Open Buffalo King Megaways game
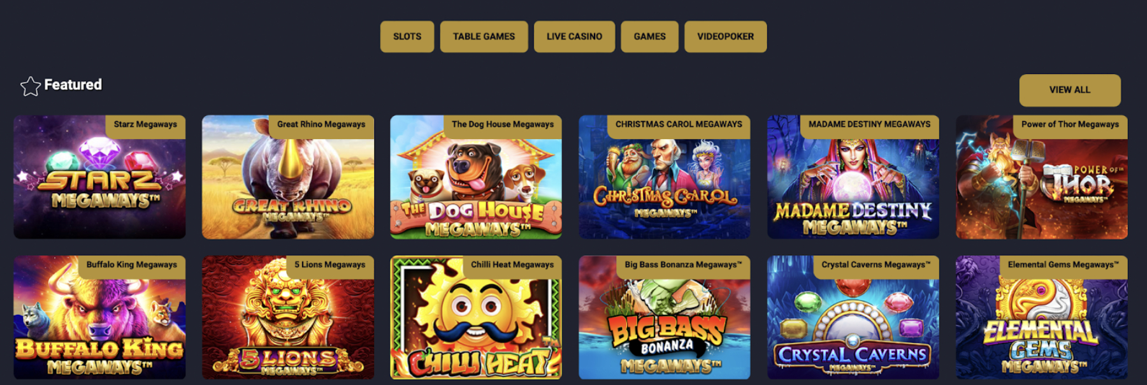The image size is (1147, 385). pos(99,317)
